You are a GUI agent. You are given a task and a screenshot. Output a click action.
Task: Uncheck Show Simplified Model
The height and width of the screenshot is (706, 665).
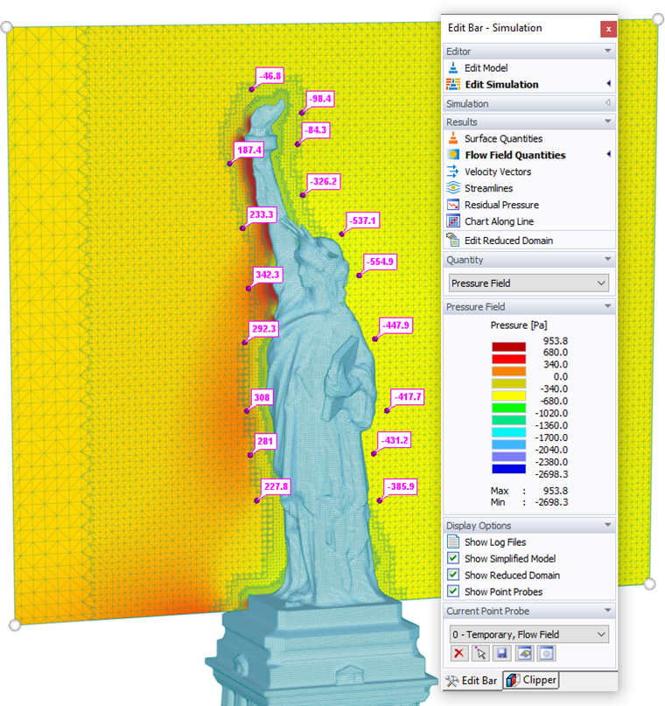pyautogui.click(x=453, y=558)
